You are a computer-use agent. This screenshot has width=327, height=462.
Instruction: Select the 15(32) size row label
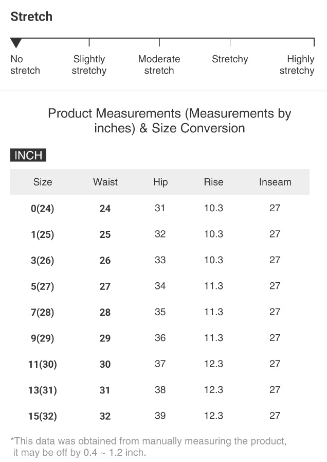42,416
